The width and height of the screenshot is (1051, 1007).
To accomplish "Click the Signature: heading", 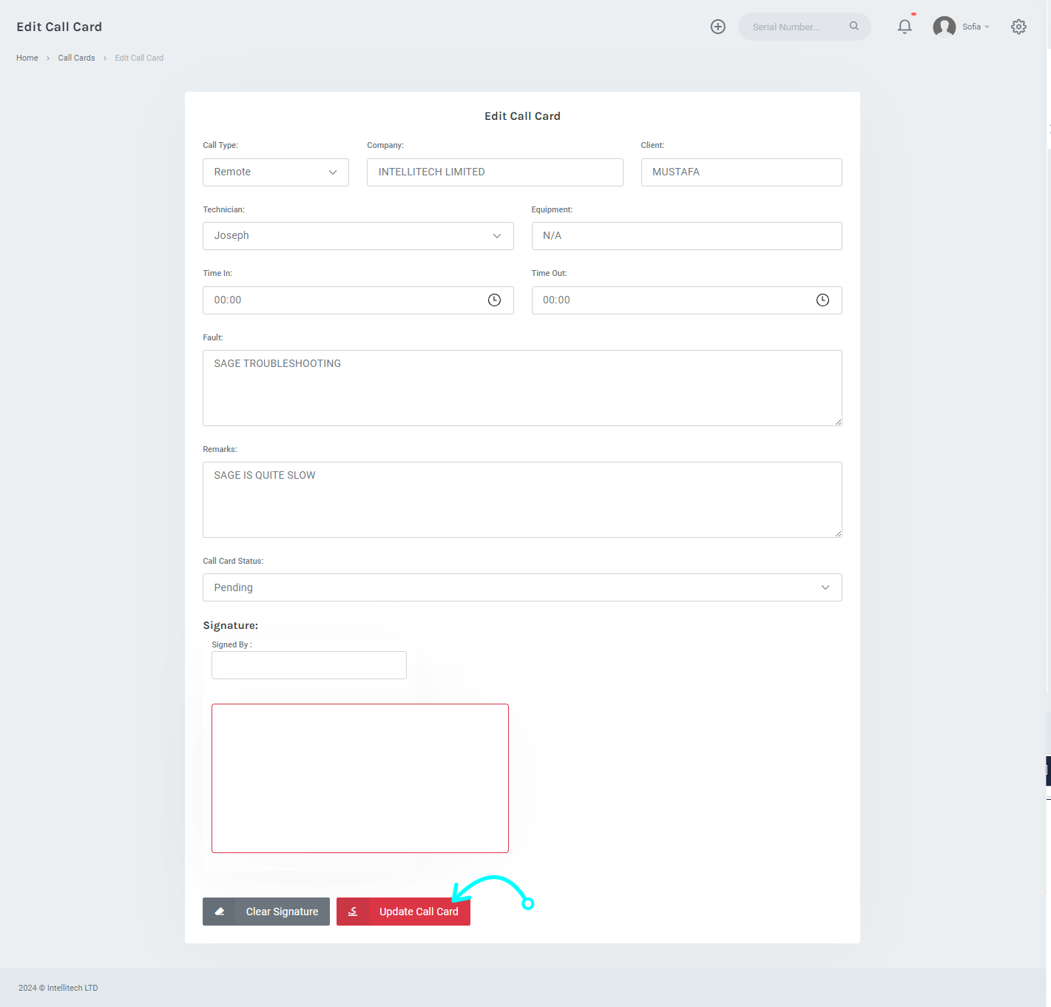I will [x=231, y=625].
